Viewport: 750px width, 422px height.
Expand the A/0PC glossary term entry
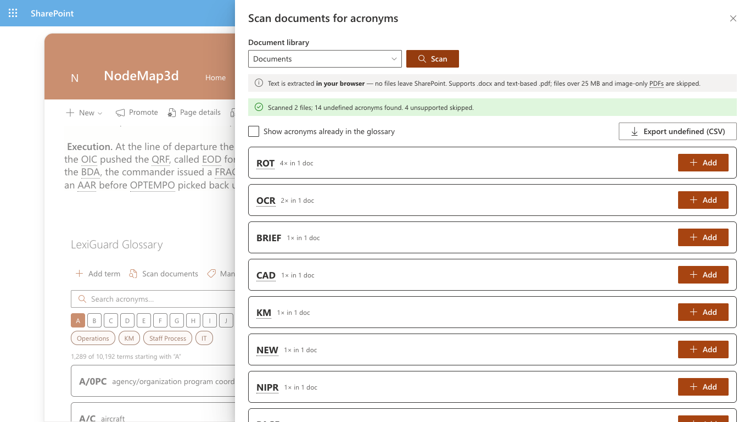(x=153, y=381)
